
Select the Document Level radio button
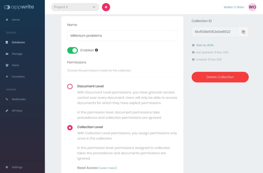pyautogui.click(x=70, y=86)
